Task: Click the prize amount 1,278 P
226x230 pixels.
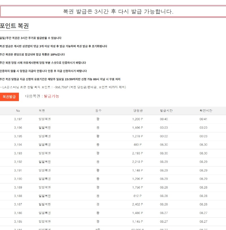Action: pos(138,136)
